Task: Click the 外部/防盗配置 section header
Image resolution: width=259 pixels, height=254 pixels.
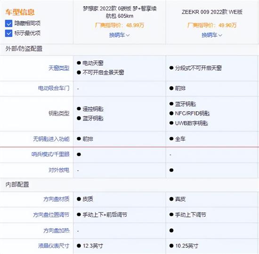Action: click(x=24, y=49)
